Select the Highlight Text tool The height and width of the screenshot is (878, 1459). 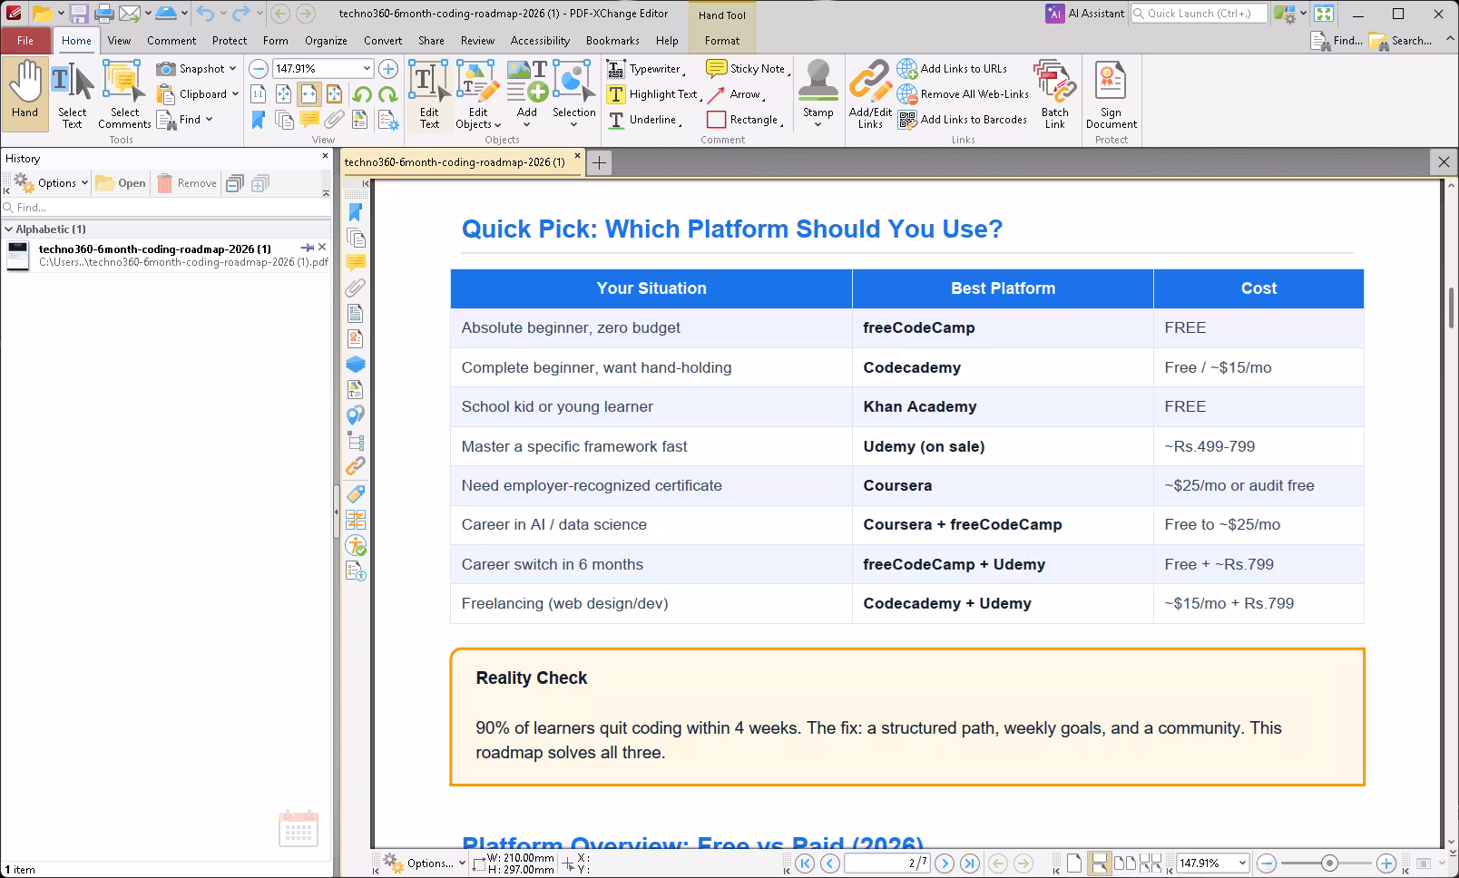(654, 94)
